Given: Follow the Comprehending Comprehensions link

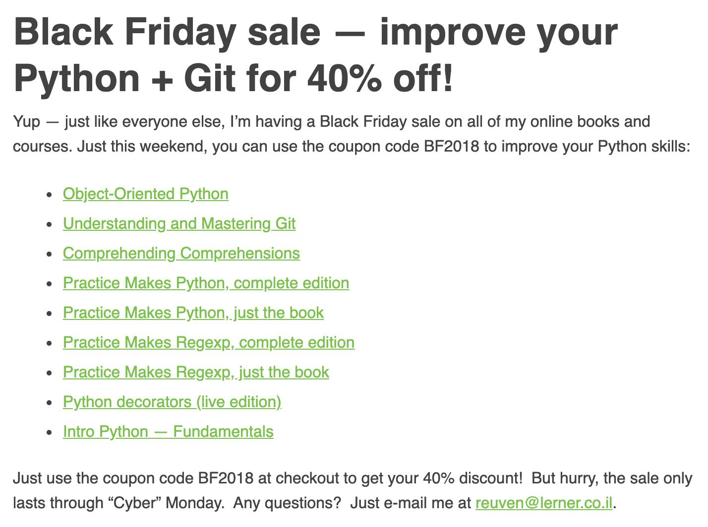Looking at the screenshot, I should pyautogui.click(x=181, y=253).
